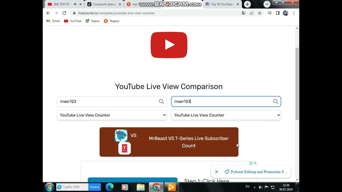Bookmark this page with the star
342x192 pixels.
pyautogui.click(x=260, y=13)
